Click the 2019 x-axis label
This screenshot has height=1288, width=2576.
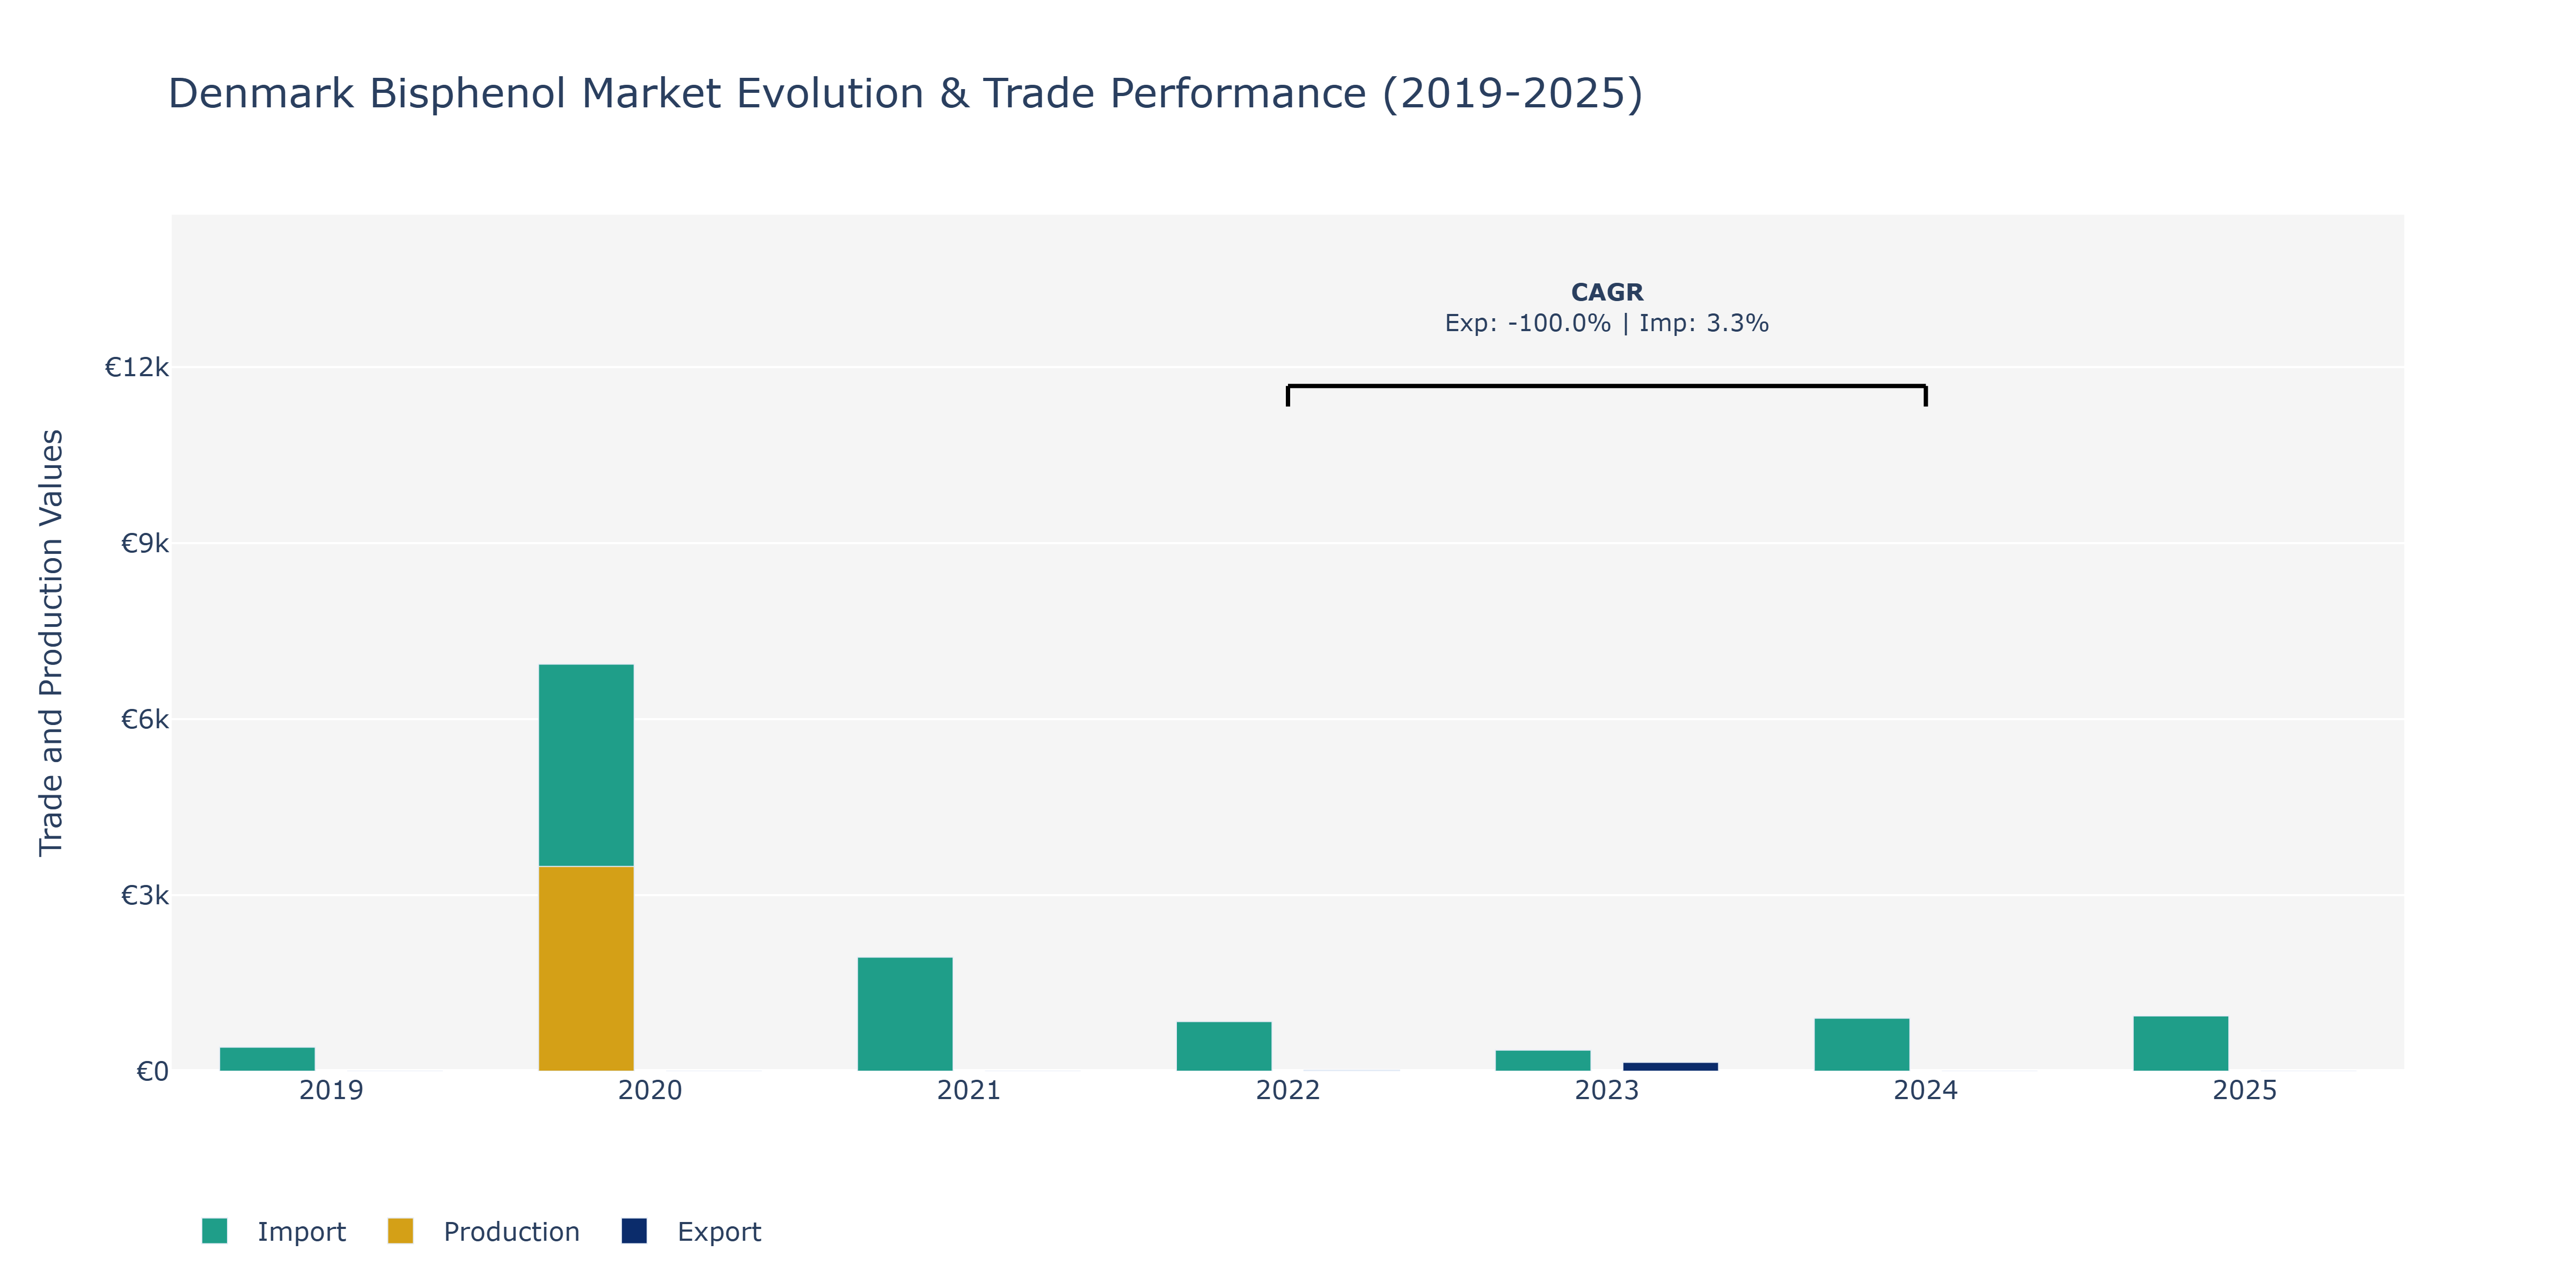[x=331, y=1090]
